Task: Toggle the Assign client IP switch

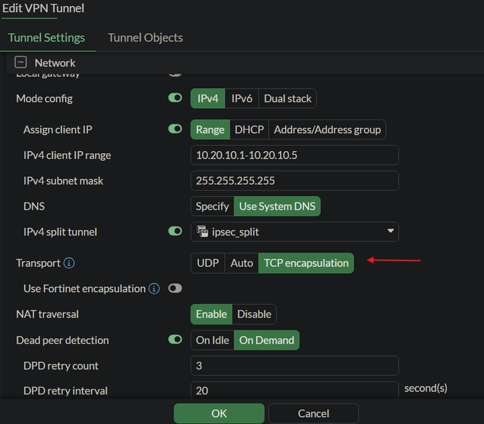Action: pos(175,129)
